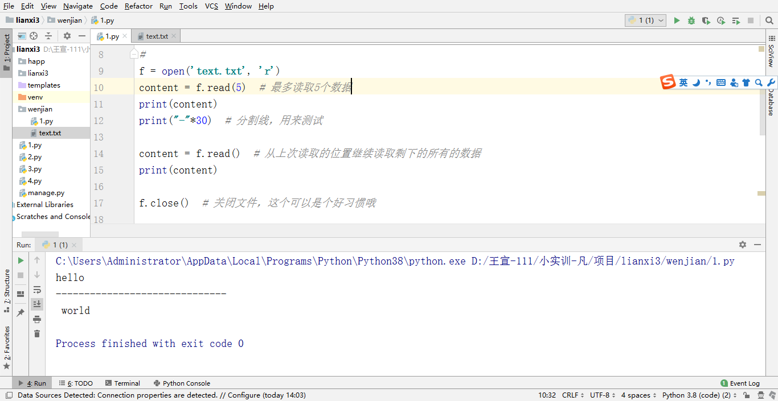This screenshot has height=401, width=778.
Task: Open Sogou soft keyboard icon
Action: click(x=721, y=82)
